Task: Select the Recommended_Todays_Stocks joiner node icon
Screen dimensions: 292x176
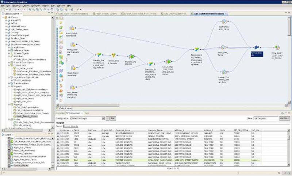Action: (x=197, y=50)
